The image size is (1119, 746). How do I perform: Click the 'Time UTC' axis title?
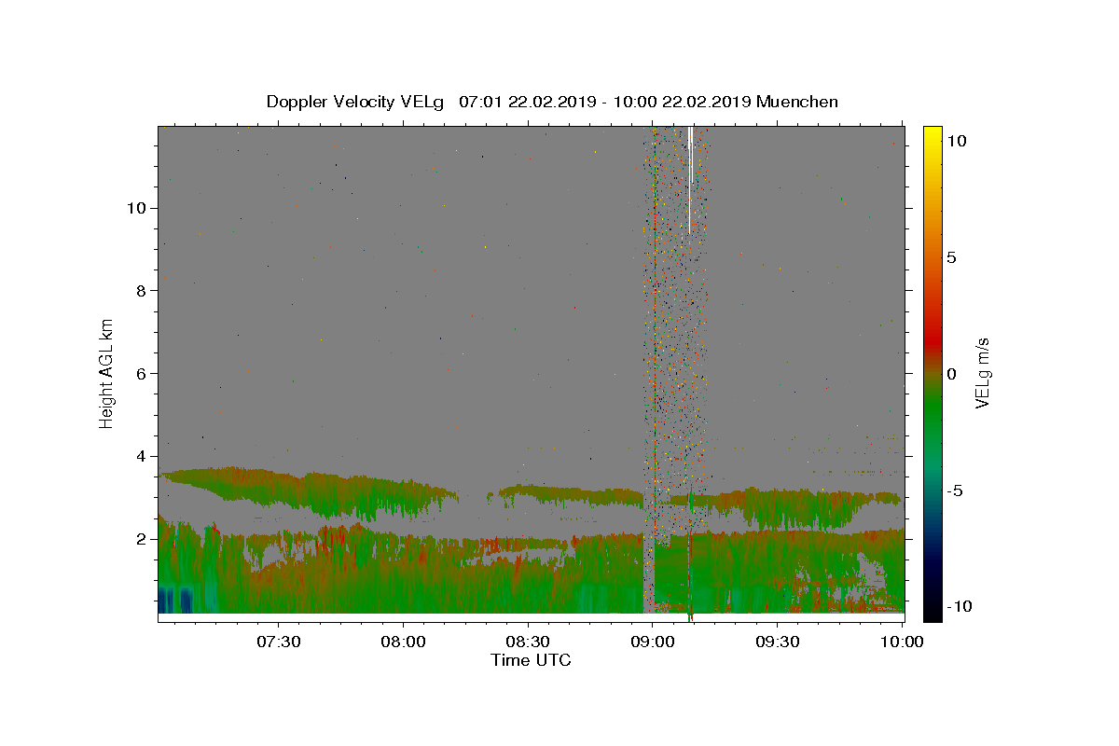pos(531,660)
